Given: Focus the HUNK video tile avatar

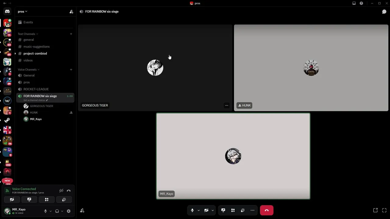Looking at the screenshot, I should coord(311,68).
